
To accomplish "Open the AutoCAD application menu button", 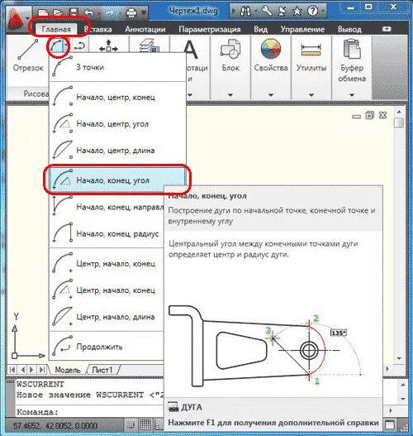I will point(18,20).
